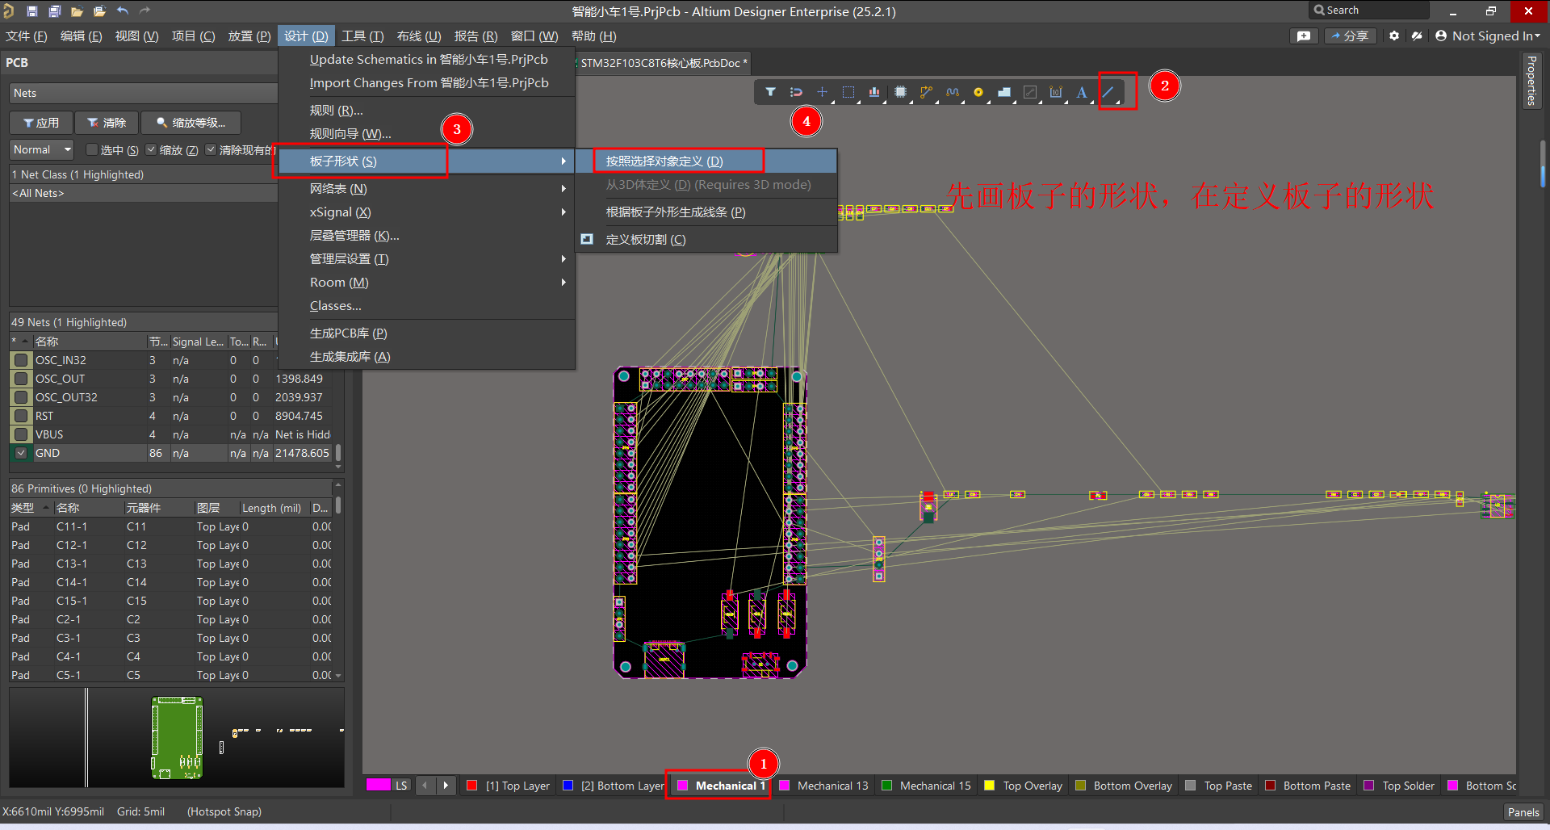Select the Interactive Routing tool
Viewport: 1550px width, 830px height.
tap(926, 92)
